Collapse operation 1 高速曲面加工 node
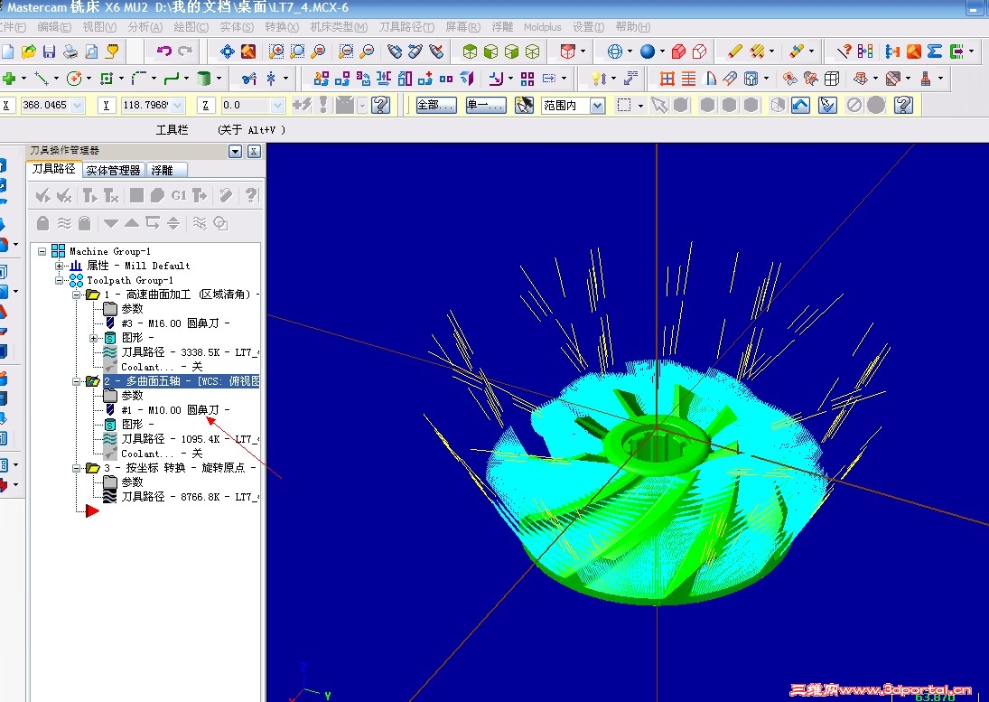Screen dimensions: 989x702 tap(76, 295)
